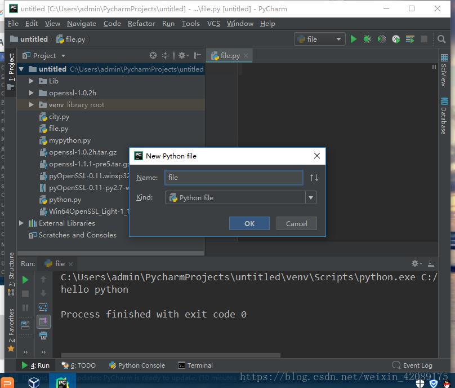
Task: Stop process in Run panel
Action: click(x=25, y=294)
